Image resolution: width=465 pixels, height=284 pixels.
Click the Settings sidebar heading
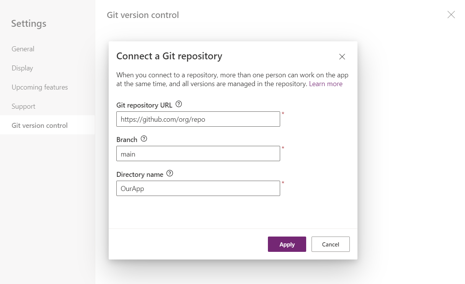[x=28, y=23]
